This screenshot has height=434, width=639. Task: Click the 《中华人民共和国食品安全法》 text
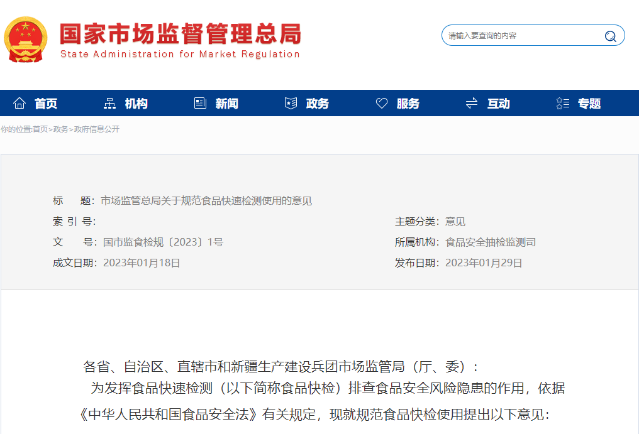(x=169, y=415)
